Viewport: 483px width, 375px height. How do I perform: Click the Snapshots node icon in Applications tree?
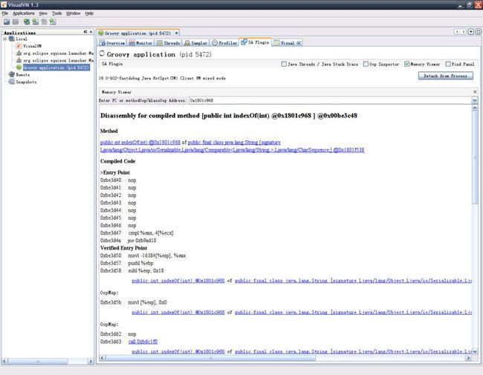(x=12, y=82)
